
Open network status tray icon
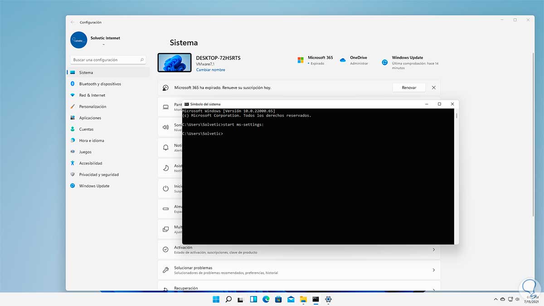(x=510, y=300)
